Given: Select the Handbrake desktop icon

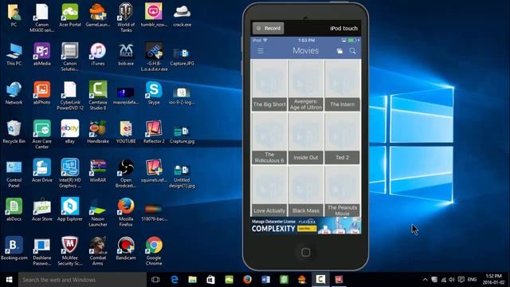Looking at the screenshot, I should tap(98, 132).
